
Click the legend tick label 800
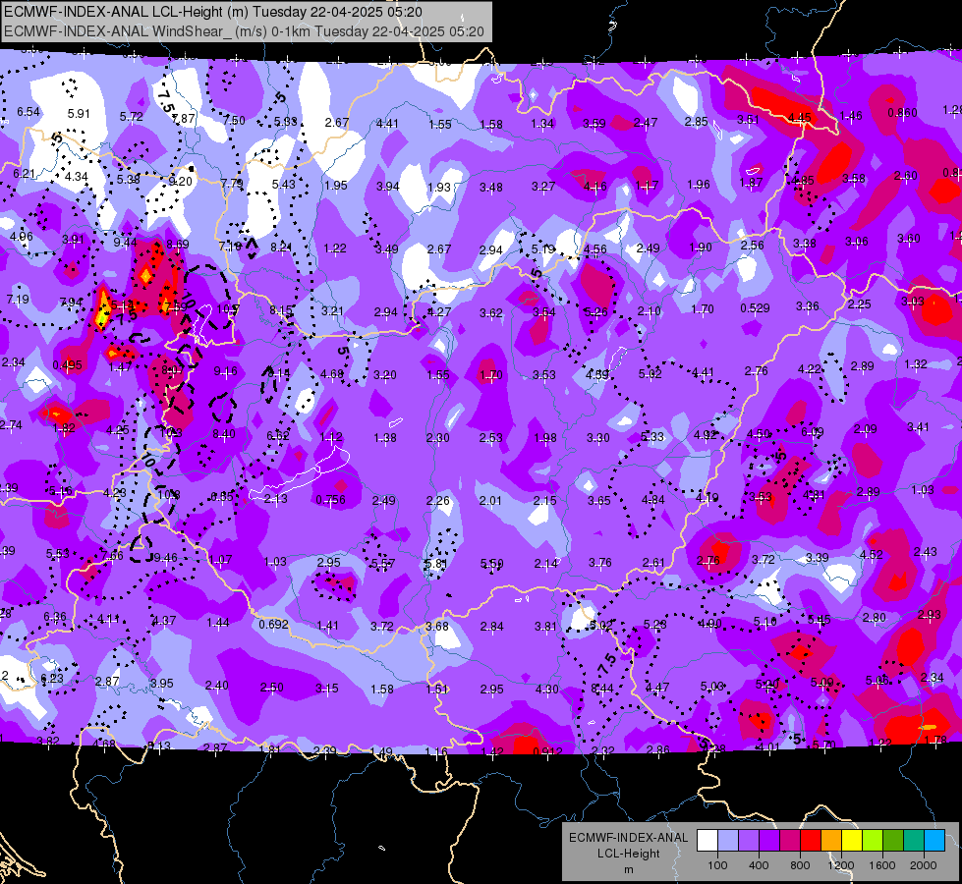click(800, 865)
